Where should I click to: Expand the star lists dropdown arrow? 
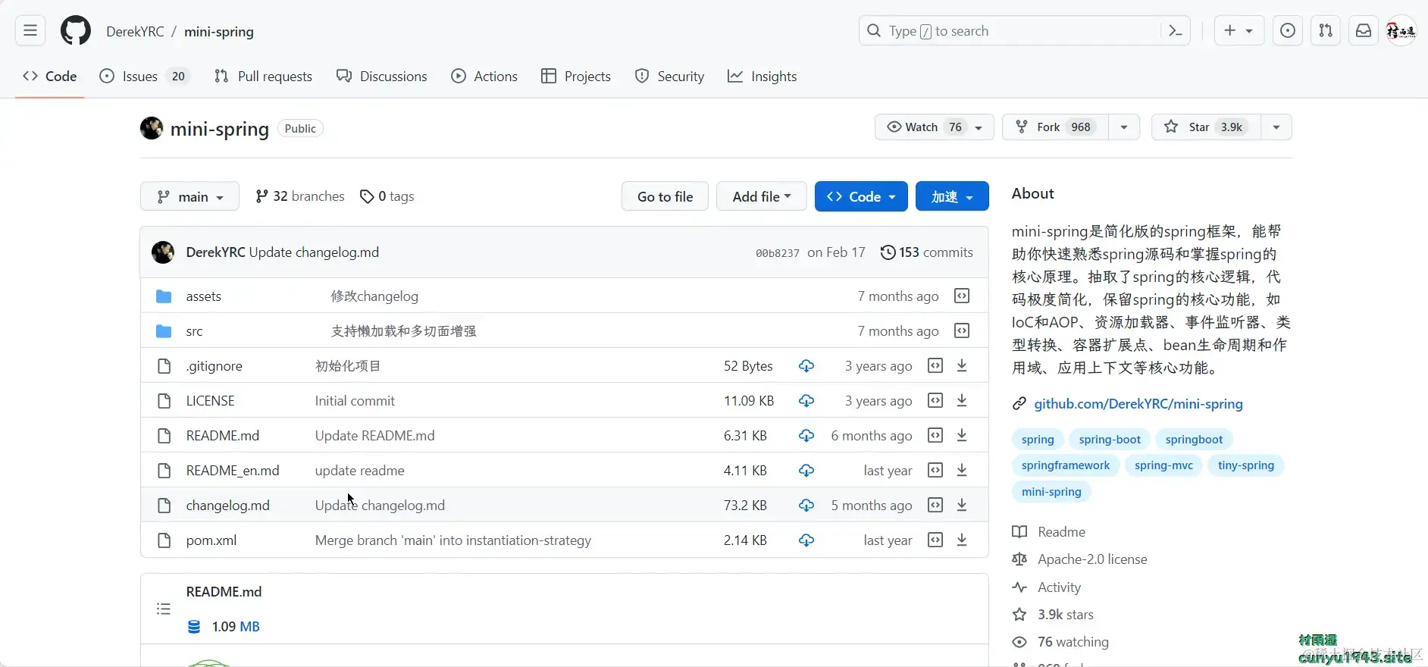[x=1276, y=127]
